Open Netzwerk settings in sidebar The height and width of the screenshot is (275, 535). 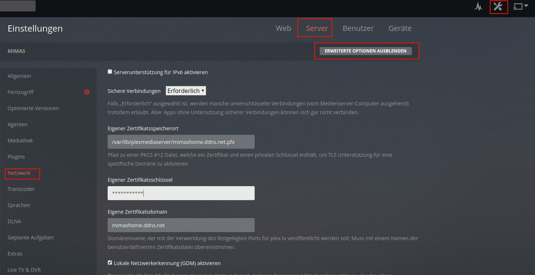pos(19,173)
